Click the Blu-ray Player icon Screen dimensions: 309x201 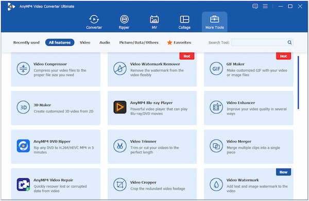[120, 107]
